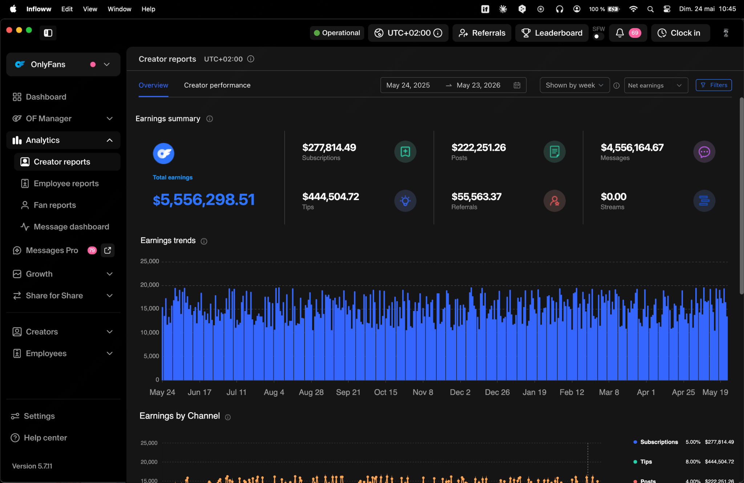Toggle Tips series in channel legend
The image size is (744, 483).
tap(642, 462)
